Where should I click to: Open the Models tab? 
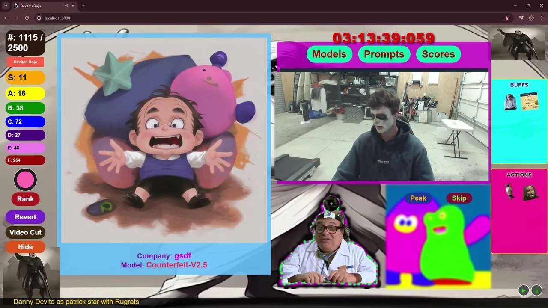[x=329, y=54]
